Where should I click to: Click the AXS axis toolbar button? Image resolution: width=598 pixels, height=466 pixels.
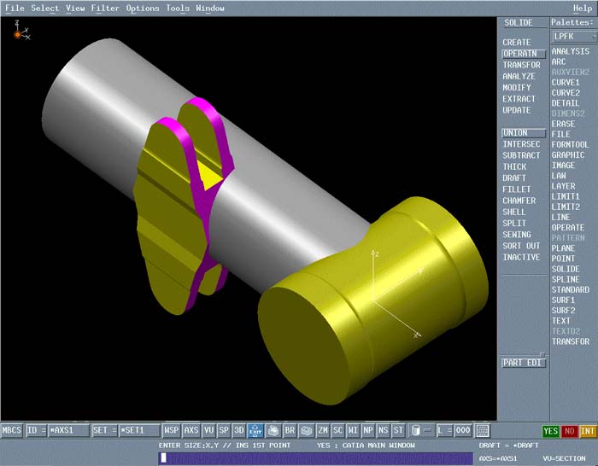click(x=191, y=430)
